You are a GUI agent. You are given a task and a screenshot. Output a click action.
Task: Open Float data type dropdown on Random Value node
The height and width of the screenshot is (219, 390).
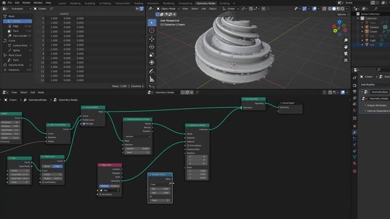tap(160, 184)
